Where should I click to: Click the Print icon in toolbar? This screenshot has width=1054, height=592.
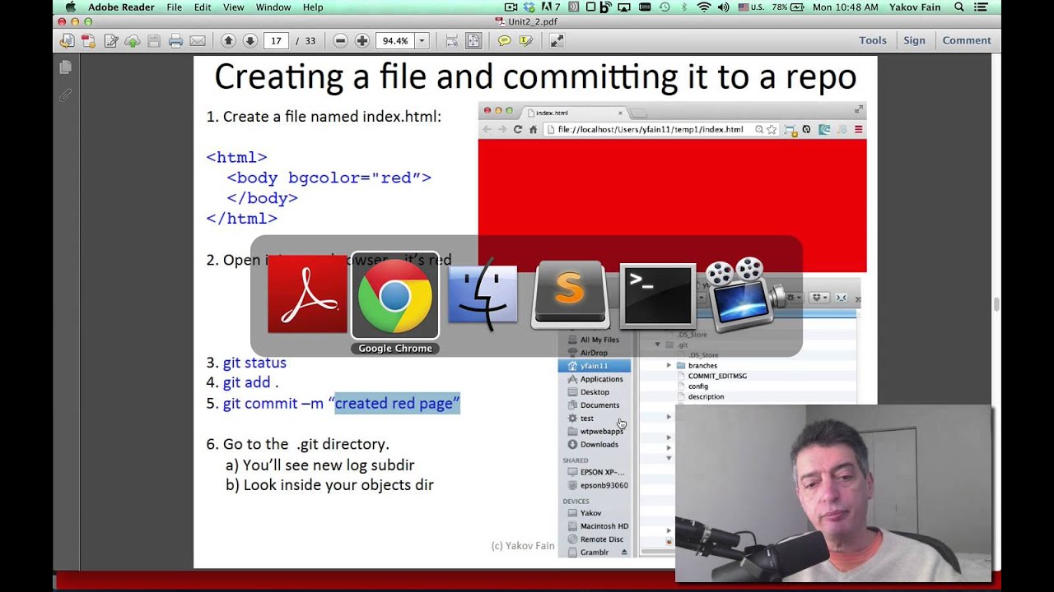click(175, 40)
